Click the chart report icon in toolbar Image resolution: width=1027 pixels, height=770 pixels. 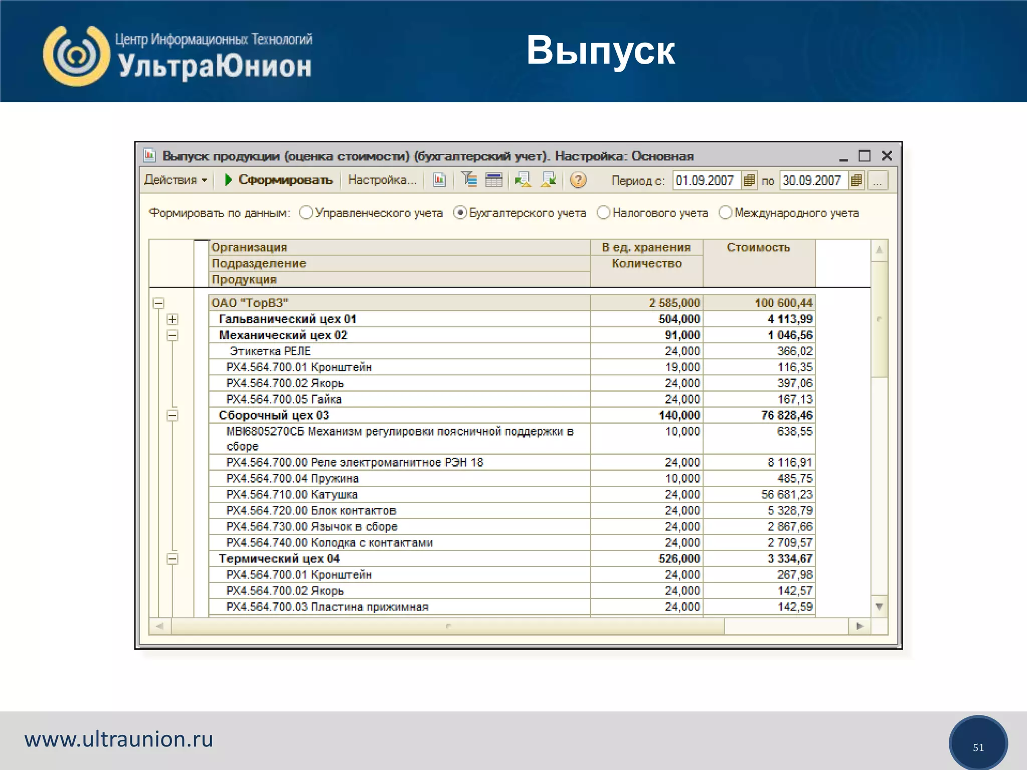439,179
